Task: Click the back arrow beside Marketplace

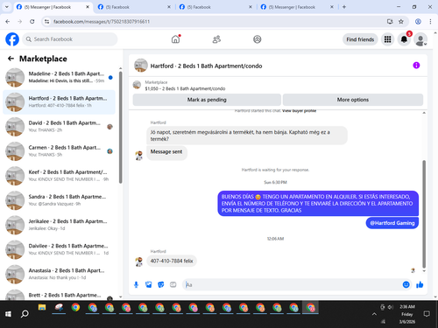Action: click(11, 59)
